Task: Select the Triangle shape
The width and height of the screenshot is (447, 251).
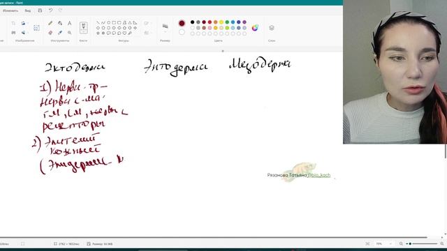Action: coord(130,22)
